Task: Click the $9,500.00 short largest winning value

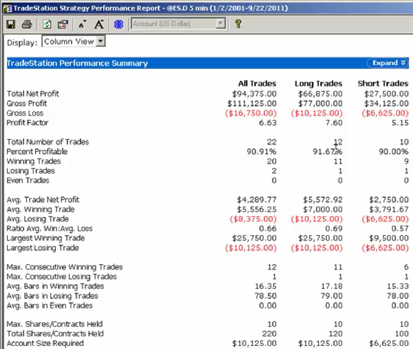Action: point(389,238)
